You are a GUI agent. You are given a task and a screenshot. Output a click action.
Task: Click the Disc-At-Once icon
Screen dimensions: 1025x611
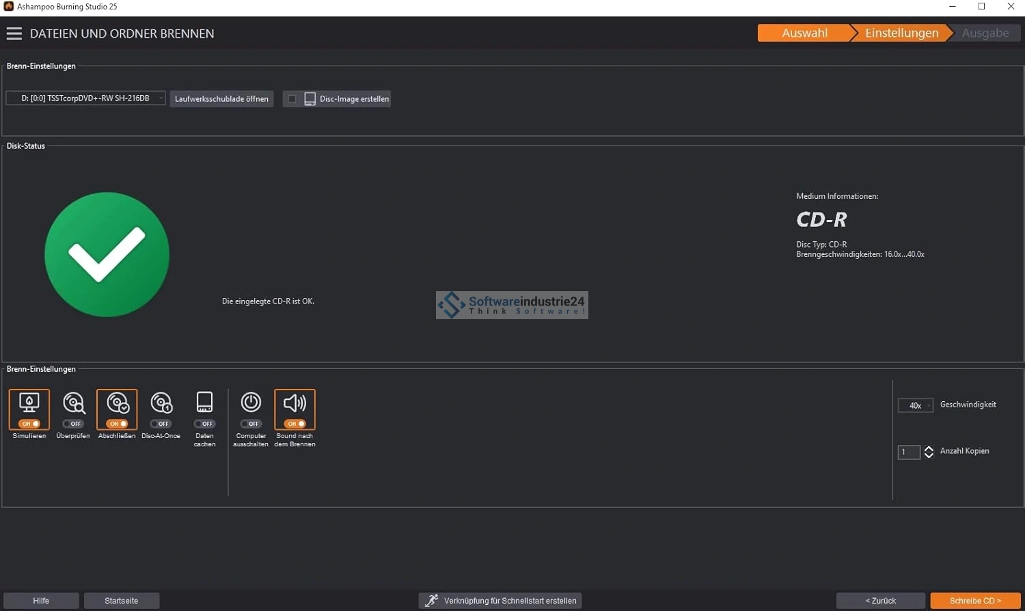[161, 403]
